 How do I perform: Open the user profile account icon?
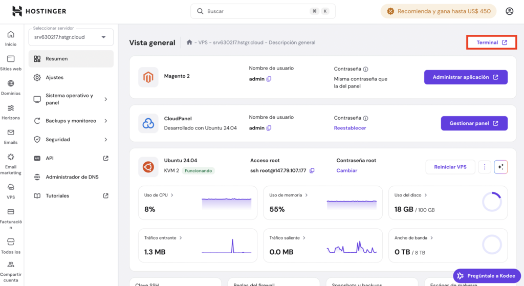click(x=509, y=11)
